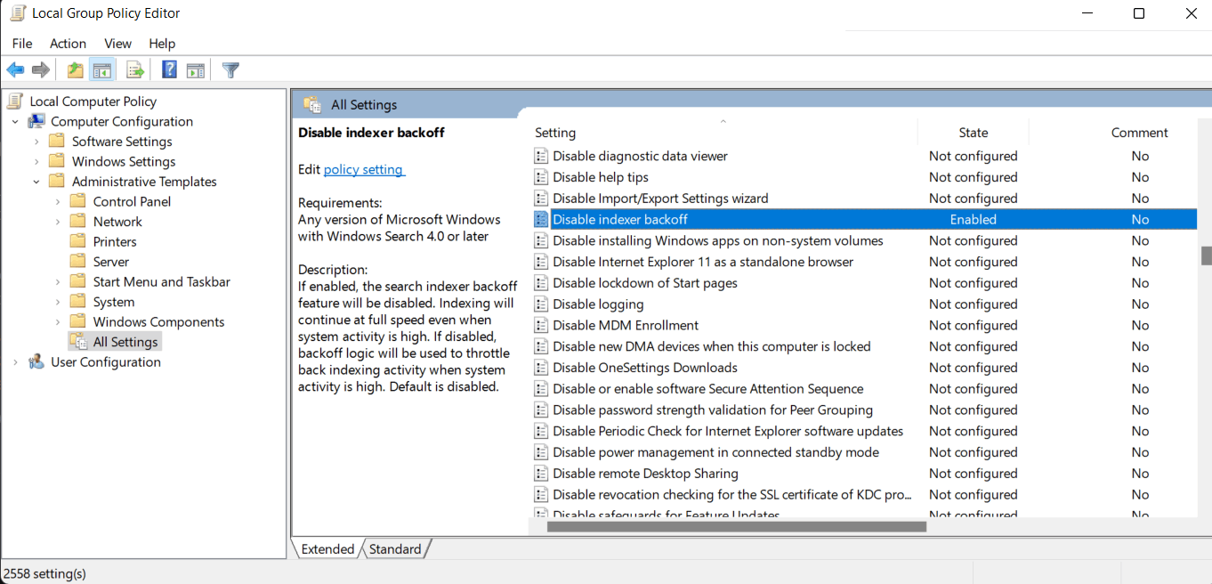Click the Filter funnel toolbar icon

(230, 70)
